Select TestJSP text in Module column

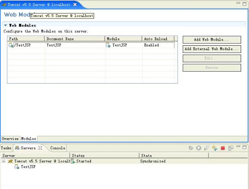120,45
